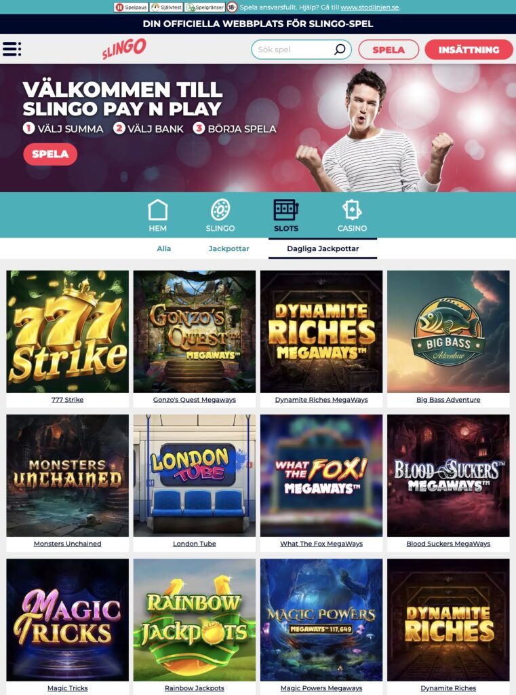Image resolution: width=516 pixels, height=695 pixels.
Task: Open Casino playing card icon
Action: point(352,210)
